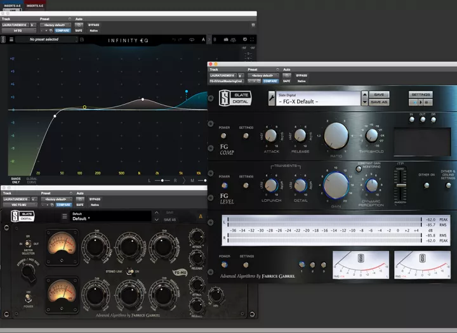Click the loop icon in Infinity EQ toolbar
Viewport: 457px width, 333px height.
click(x=192, y=39)
